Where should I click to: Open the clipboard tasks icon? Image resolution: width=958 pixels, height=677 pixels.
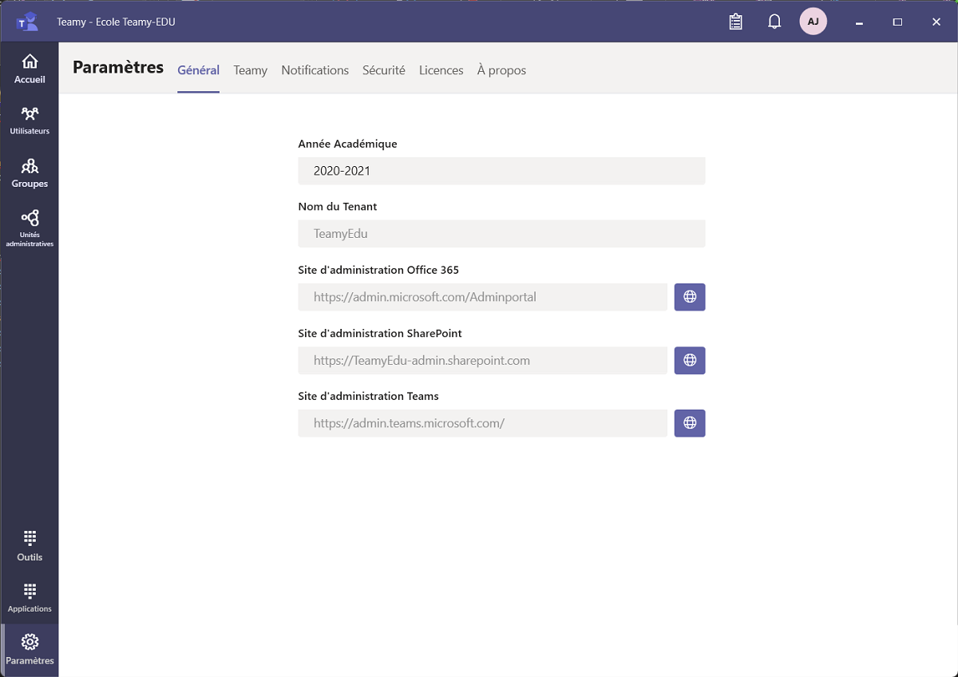coord(736,22)
